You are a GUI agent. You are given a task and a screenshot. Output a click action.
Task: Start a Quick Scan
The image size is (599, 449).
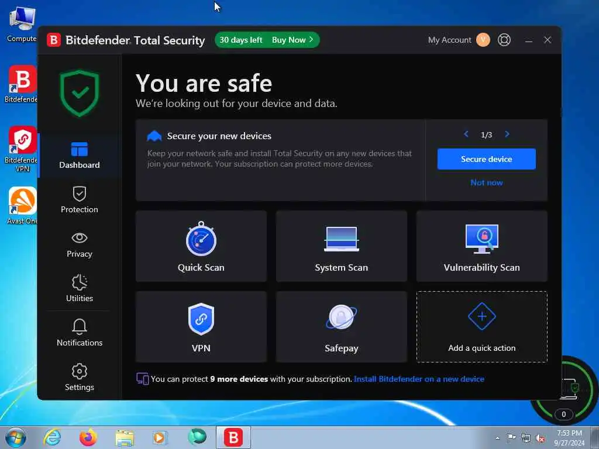201,246
